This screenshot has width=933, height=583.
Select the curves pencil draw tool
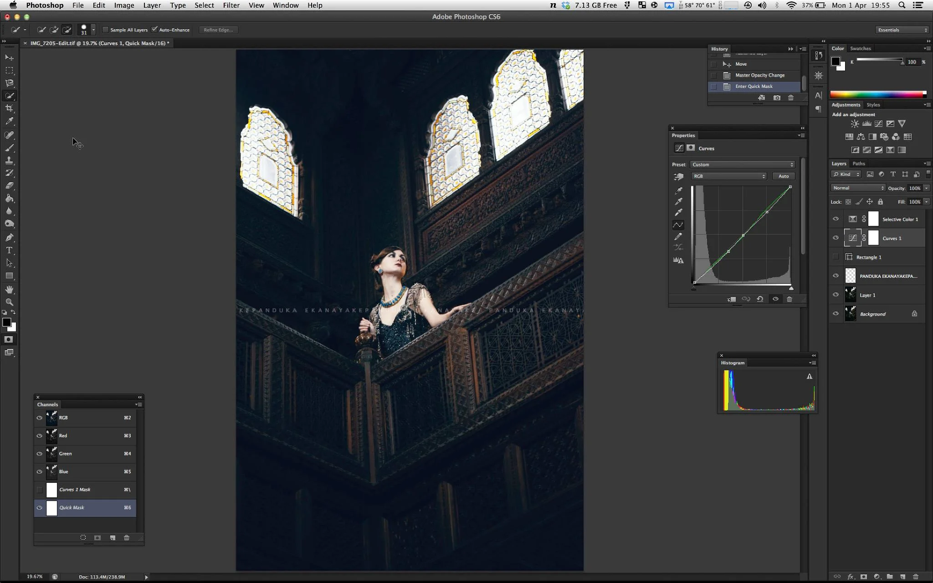[x=678, y=236]
